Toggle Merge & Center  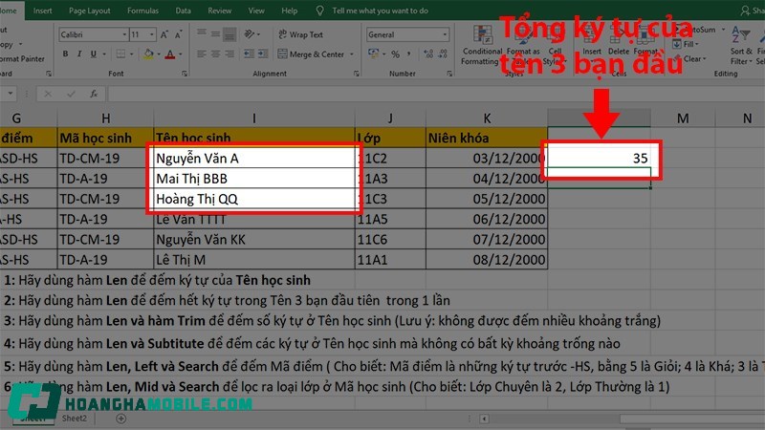click(313, 54)
